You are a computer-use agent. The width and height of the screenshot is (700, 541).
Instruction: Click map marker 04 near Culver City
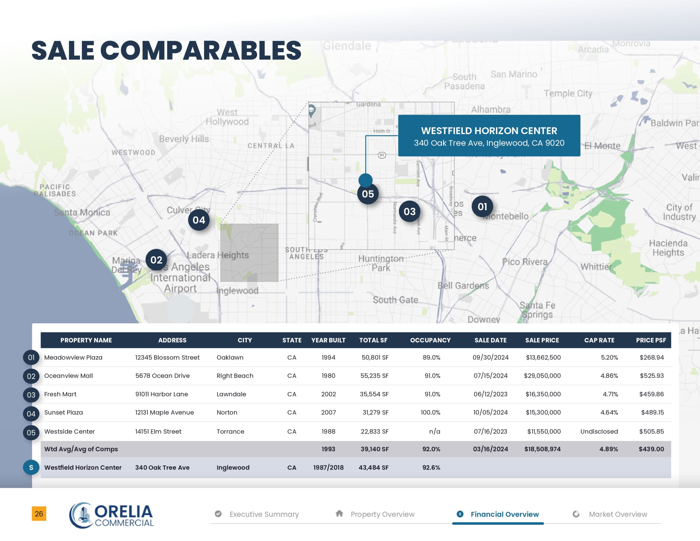199,220
